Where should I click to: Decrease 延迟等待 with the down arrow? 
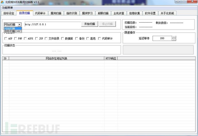174,40
